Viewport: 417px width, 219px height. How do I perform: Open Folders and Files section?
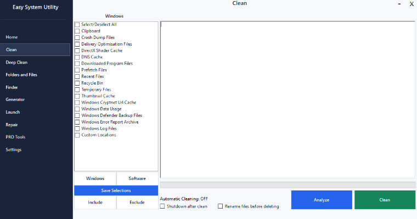pyautogui.click(x=35, y=75)
